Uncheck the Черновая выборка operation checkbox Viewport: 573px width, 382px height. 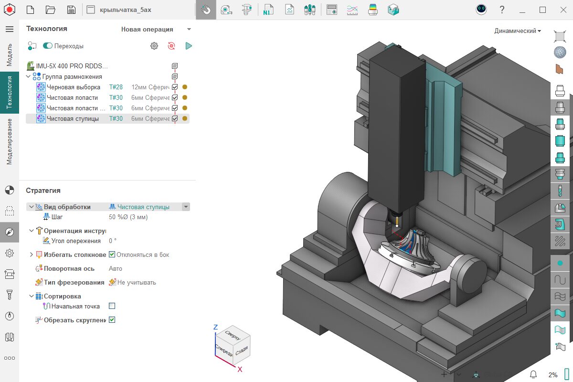[x=175, y=87]
